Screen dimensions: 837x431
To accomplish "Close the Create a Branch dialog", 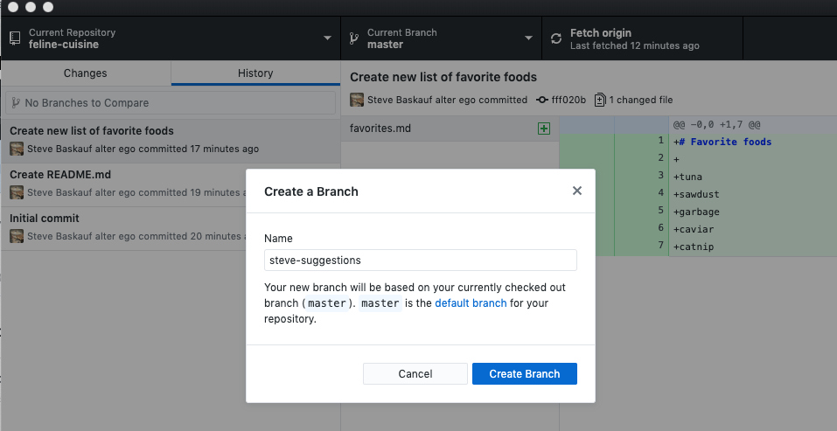I will click(x=576, y=191).
